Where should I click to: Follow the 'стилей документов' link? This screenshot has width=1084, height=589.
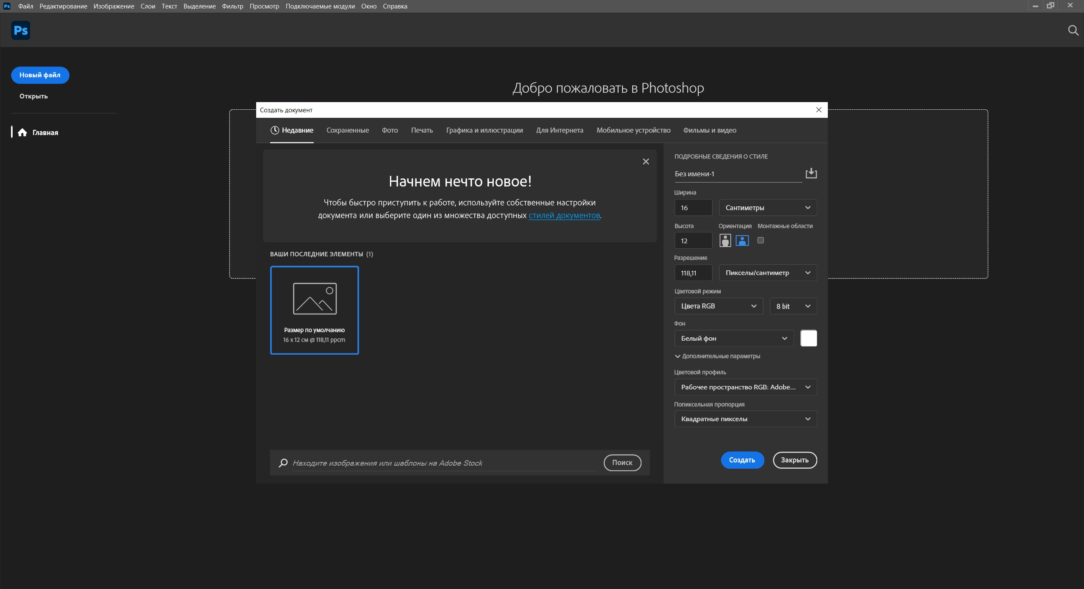tap(564, 215)
